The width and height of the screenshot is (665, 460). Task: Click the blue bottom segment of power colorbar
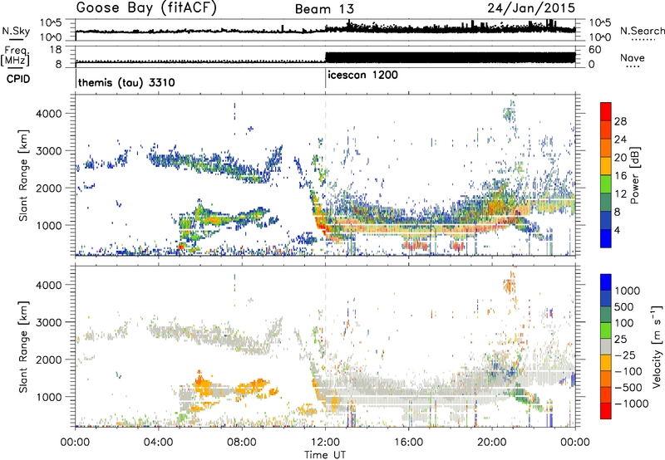pyautogui.click(x=606, y=238)
